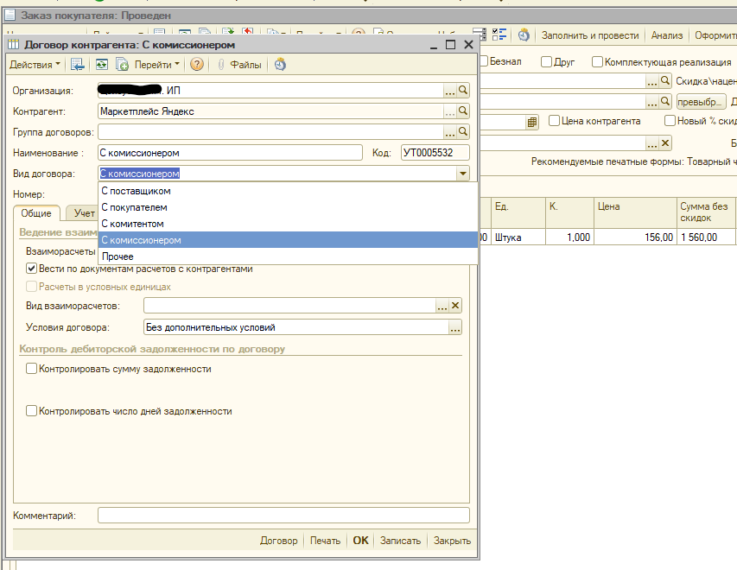The image size is (737, 570).
Task: Clear Вид взаиморасчетов with the X button
Action: coord(455,306)
